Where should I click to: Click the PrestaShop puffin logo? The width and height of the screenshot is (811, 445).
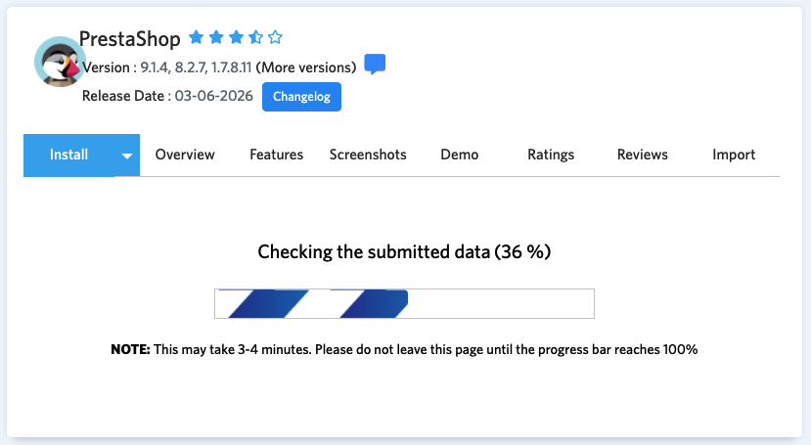click(60, 62)
